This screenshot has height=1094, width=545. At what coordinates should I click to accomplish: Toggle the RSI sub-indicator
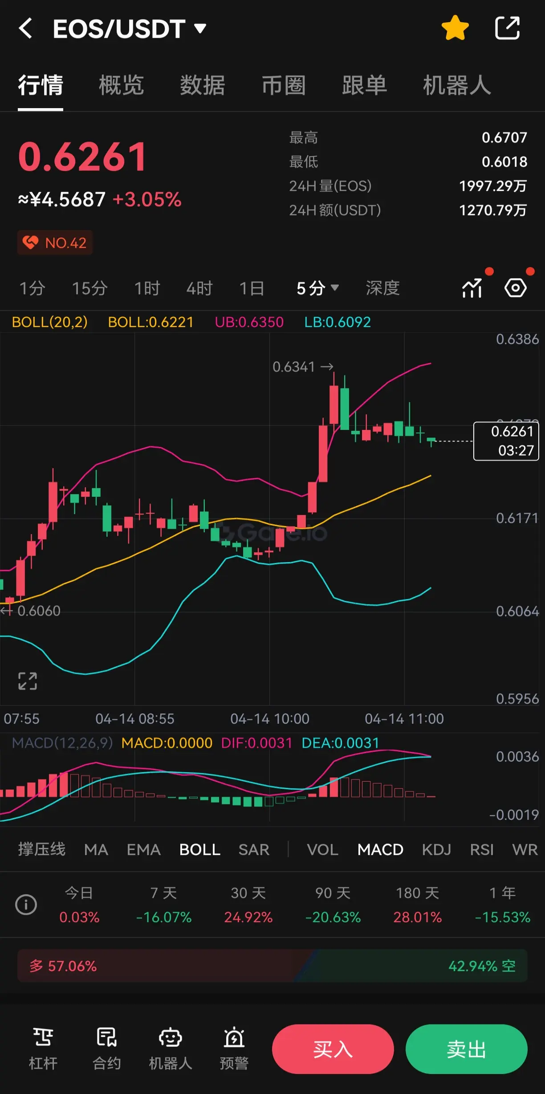(482, 850)
